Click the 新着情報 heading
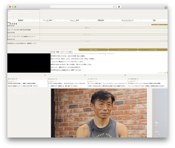The image size is (175, 148). tap(13, 24)
